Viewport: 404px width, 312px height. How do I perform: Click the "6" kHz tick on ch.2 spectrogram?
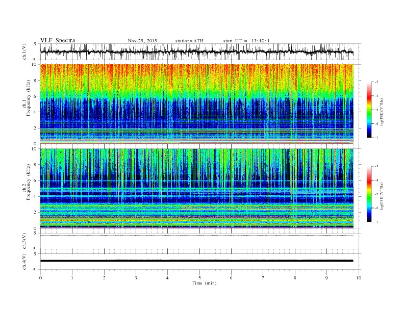pyautogui.click(x=35, y=180)
